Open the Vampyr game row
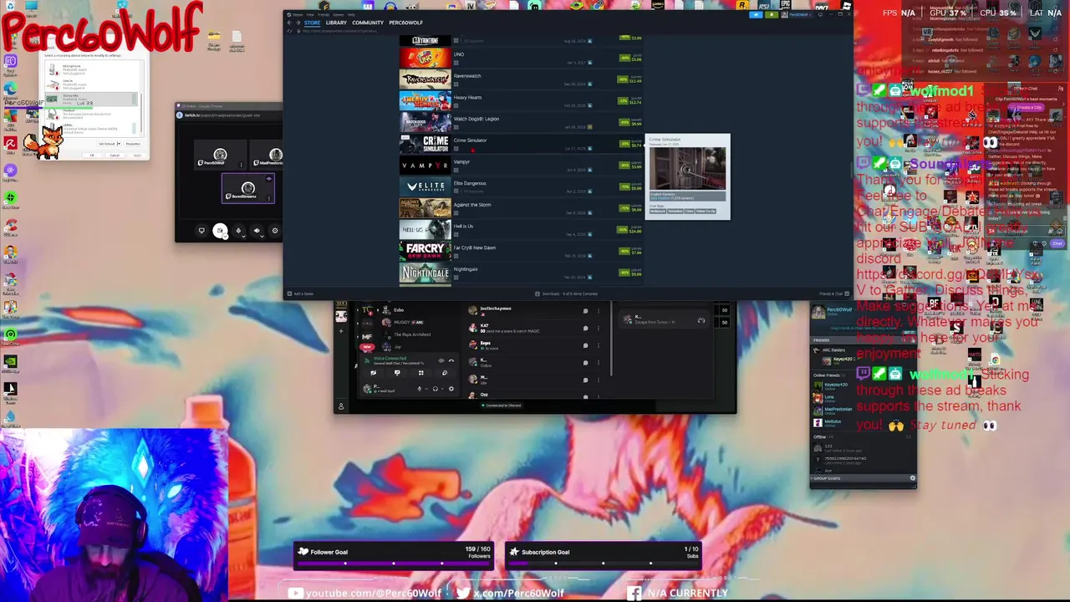The height and width of the screenshot is (602, 1070). pos(521,166)
